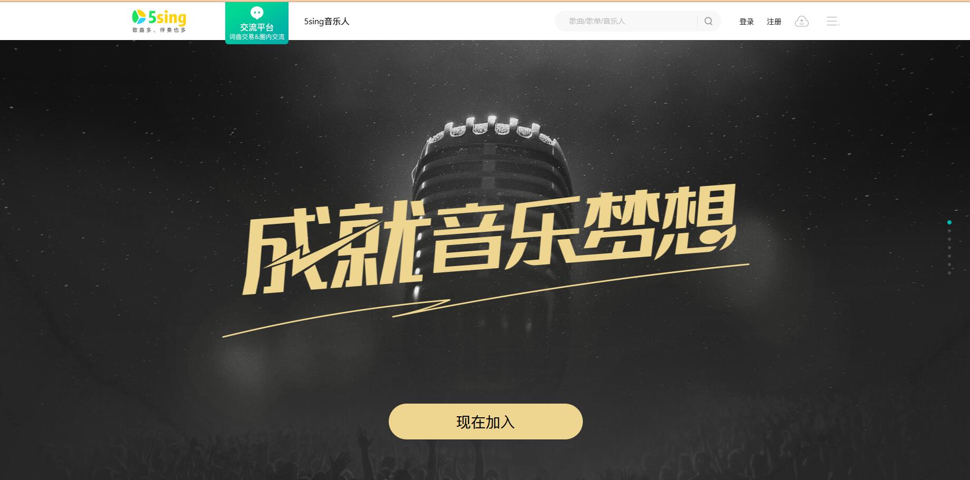Jump to the fourth page dot

coord(949,248)
